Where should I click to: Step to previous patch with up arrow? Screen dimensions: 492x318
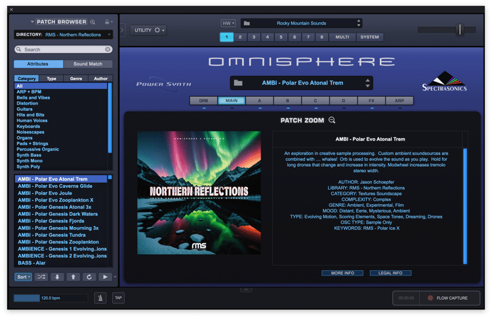pos(73,277)
